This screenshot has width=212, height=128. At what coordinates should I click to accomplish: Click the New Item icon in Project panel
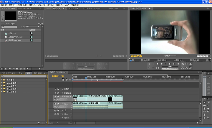click(x=21, y=69)
